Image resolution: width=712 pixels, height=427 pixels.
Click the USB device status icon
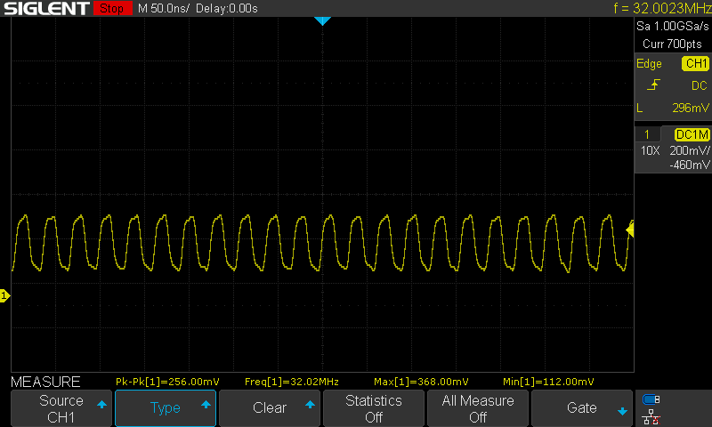coord(651,399)
